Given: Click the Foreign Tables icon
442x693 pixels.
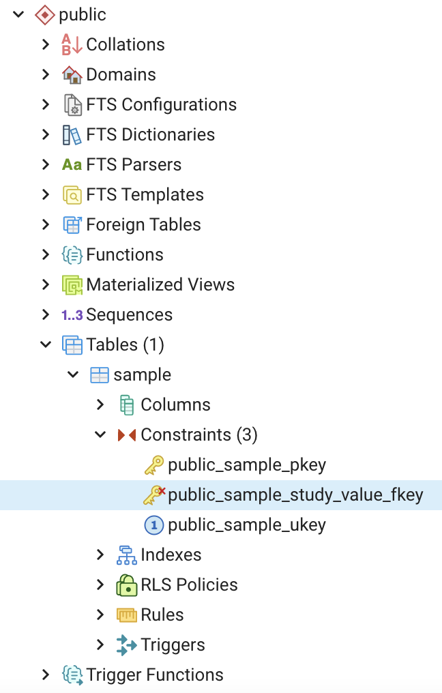Looking at the screenshot, I should (72, 224).
